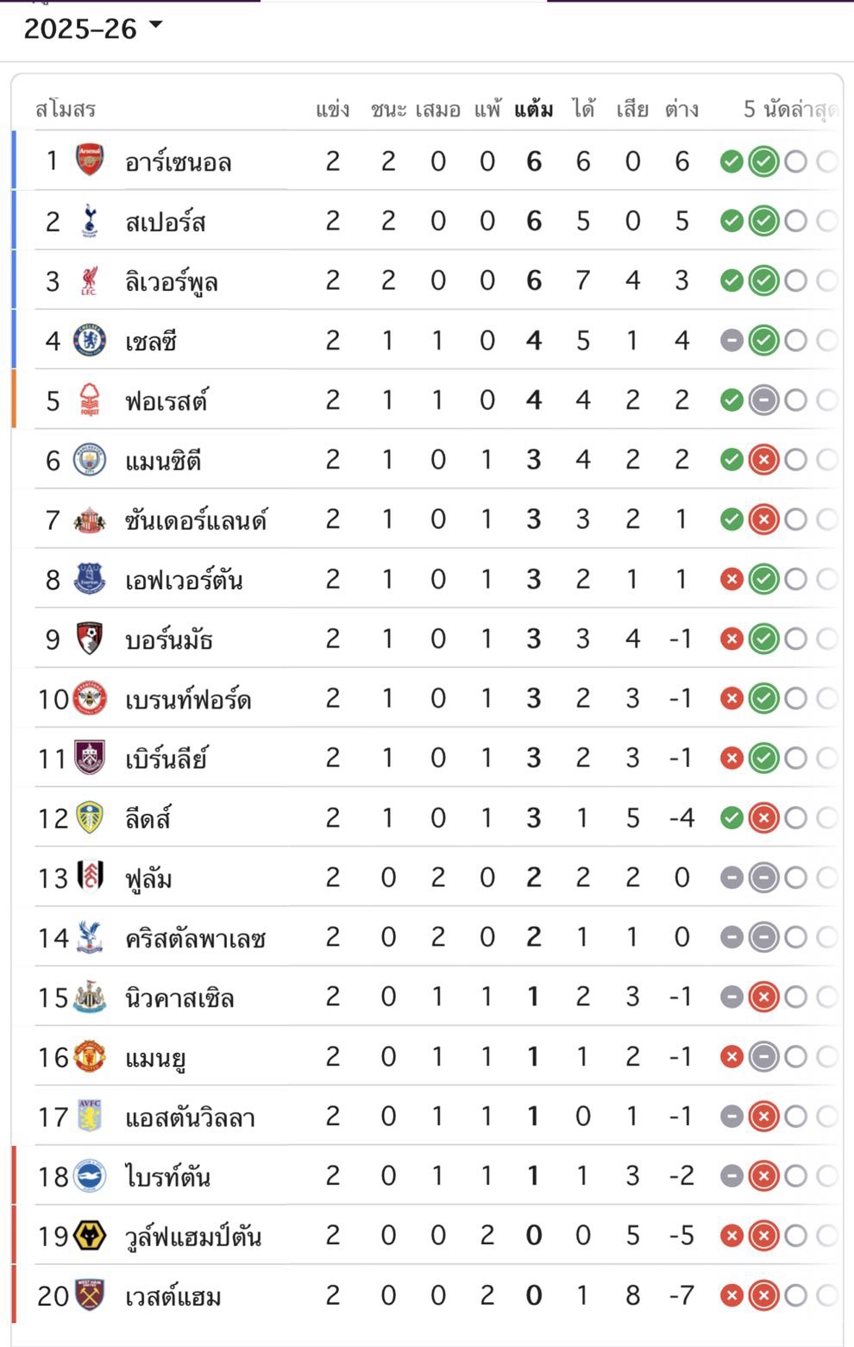Screen dimensions: 854x1347
Task: Click the ต่าง goal difference column header
Action: click(x=681, y=110)
